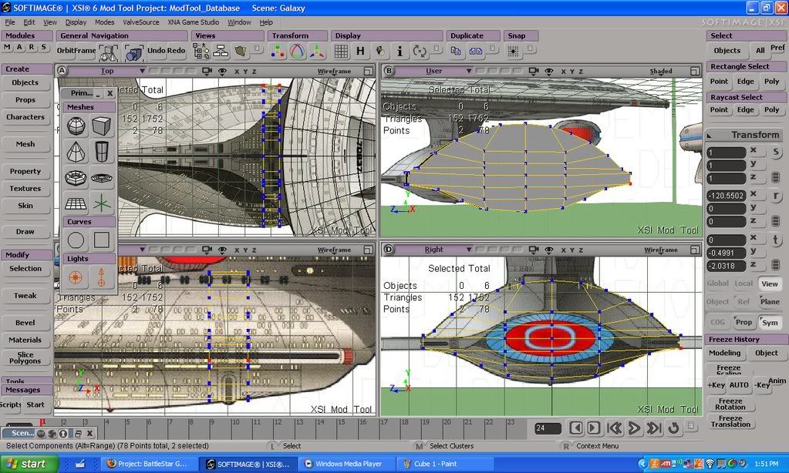Click the Duplicate single icon
789x473 pixels.
pos(456,52)
